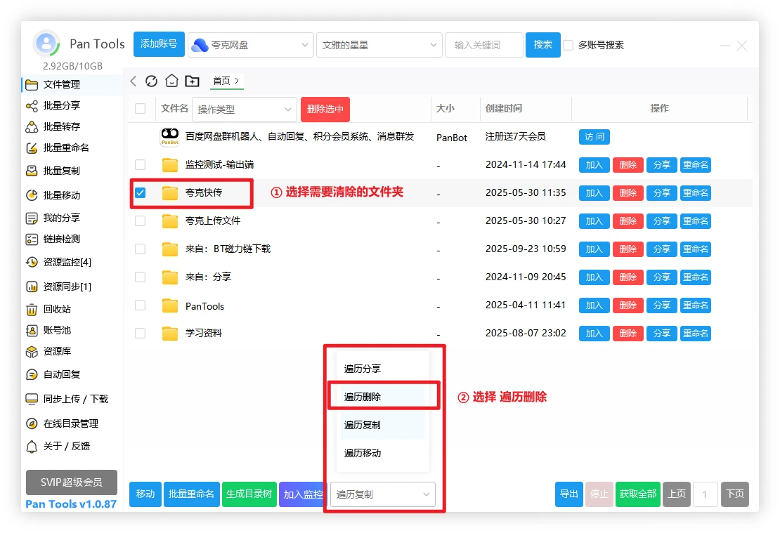Enable the 多账号搜索 checkbox
780x533 pixels.
click(x=568, y=45)
